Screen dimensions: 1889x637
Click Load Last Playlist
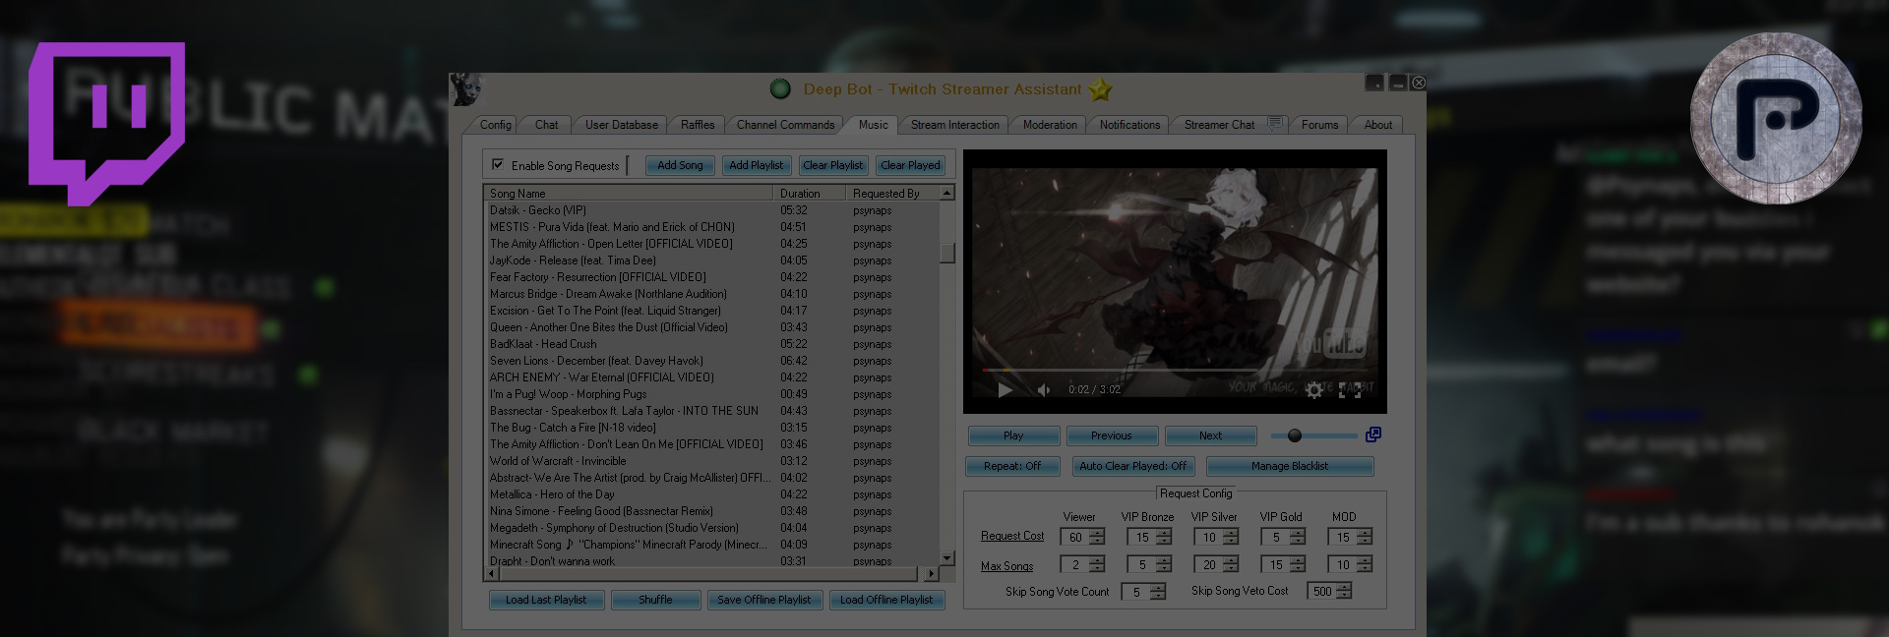(545, 600)
